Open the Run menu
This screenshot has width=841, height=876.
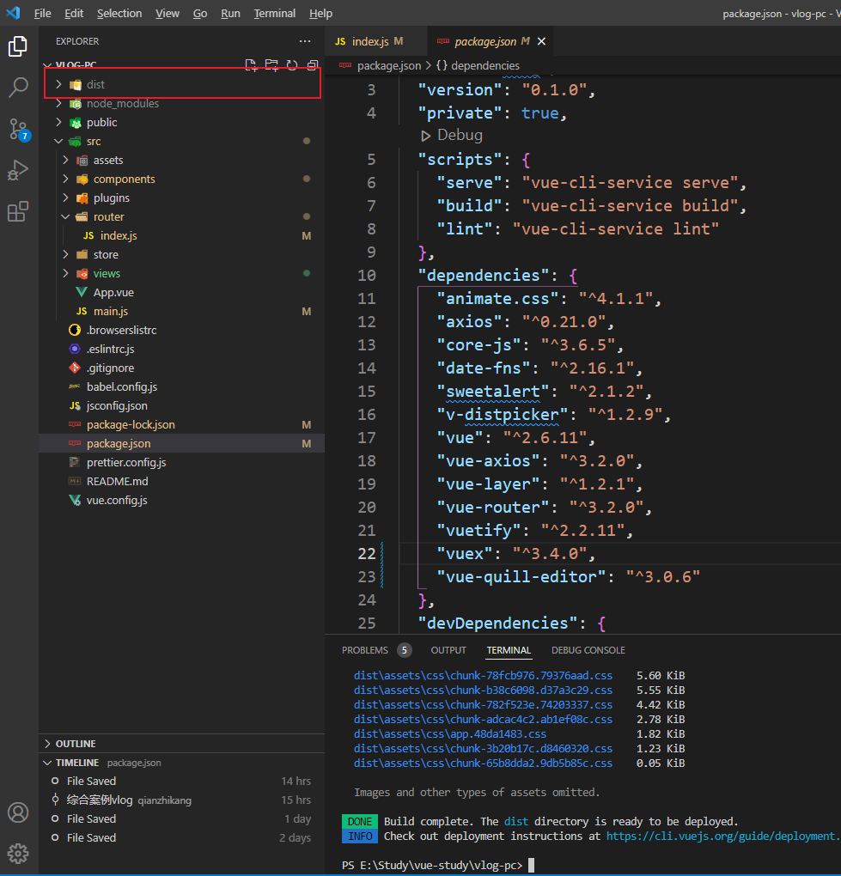tap(230, 14)
